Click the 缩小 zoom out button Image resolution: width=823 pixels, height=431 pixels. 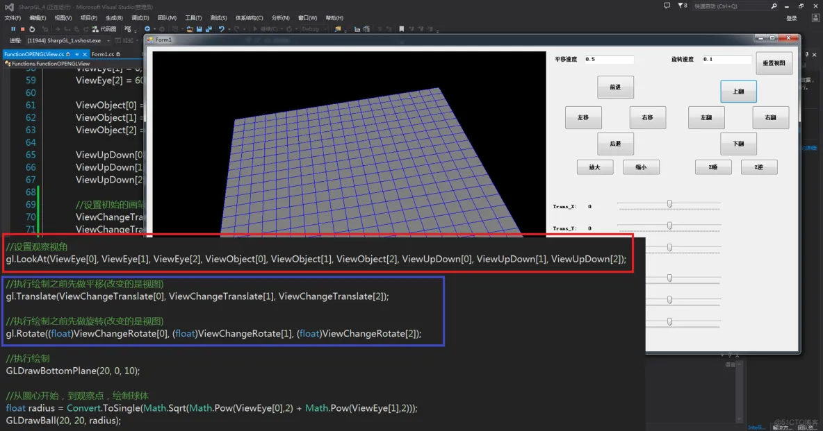[x=641, y=167]
